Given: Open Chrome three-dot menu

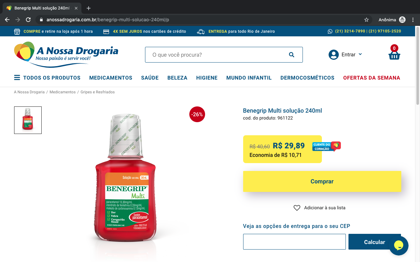Looking at the screenshot, I should pos(413,20).
